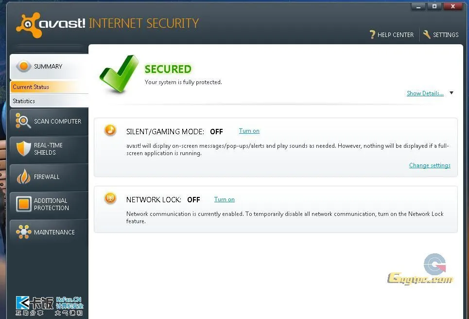Viewport: 469px width, 319px height.
Task: Open Change settings for Silent/Gaming Mode
Action: coord(430,165)
